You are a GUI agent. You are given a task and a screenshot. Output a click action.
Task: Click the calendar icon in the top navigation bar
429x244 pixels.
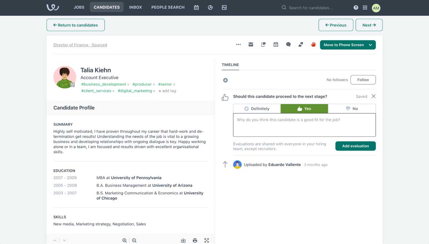(196, 7)
